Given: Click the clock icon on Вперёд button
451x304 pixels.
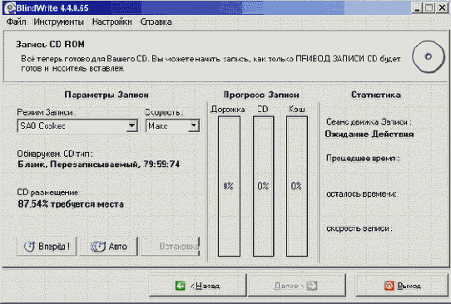Looking at the screenshot, I should (x=30, y=247).
